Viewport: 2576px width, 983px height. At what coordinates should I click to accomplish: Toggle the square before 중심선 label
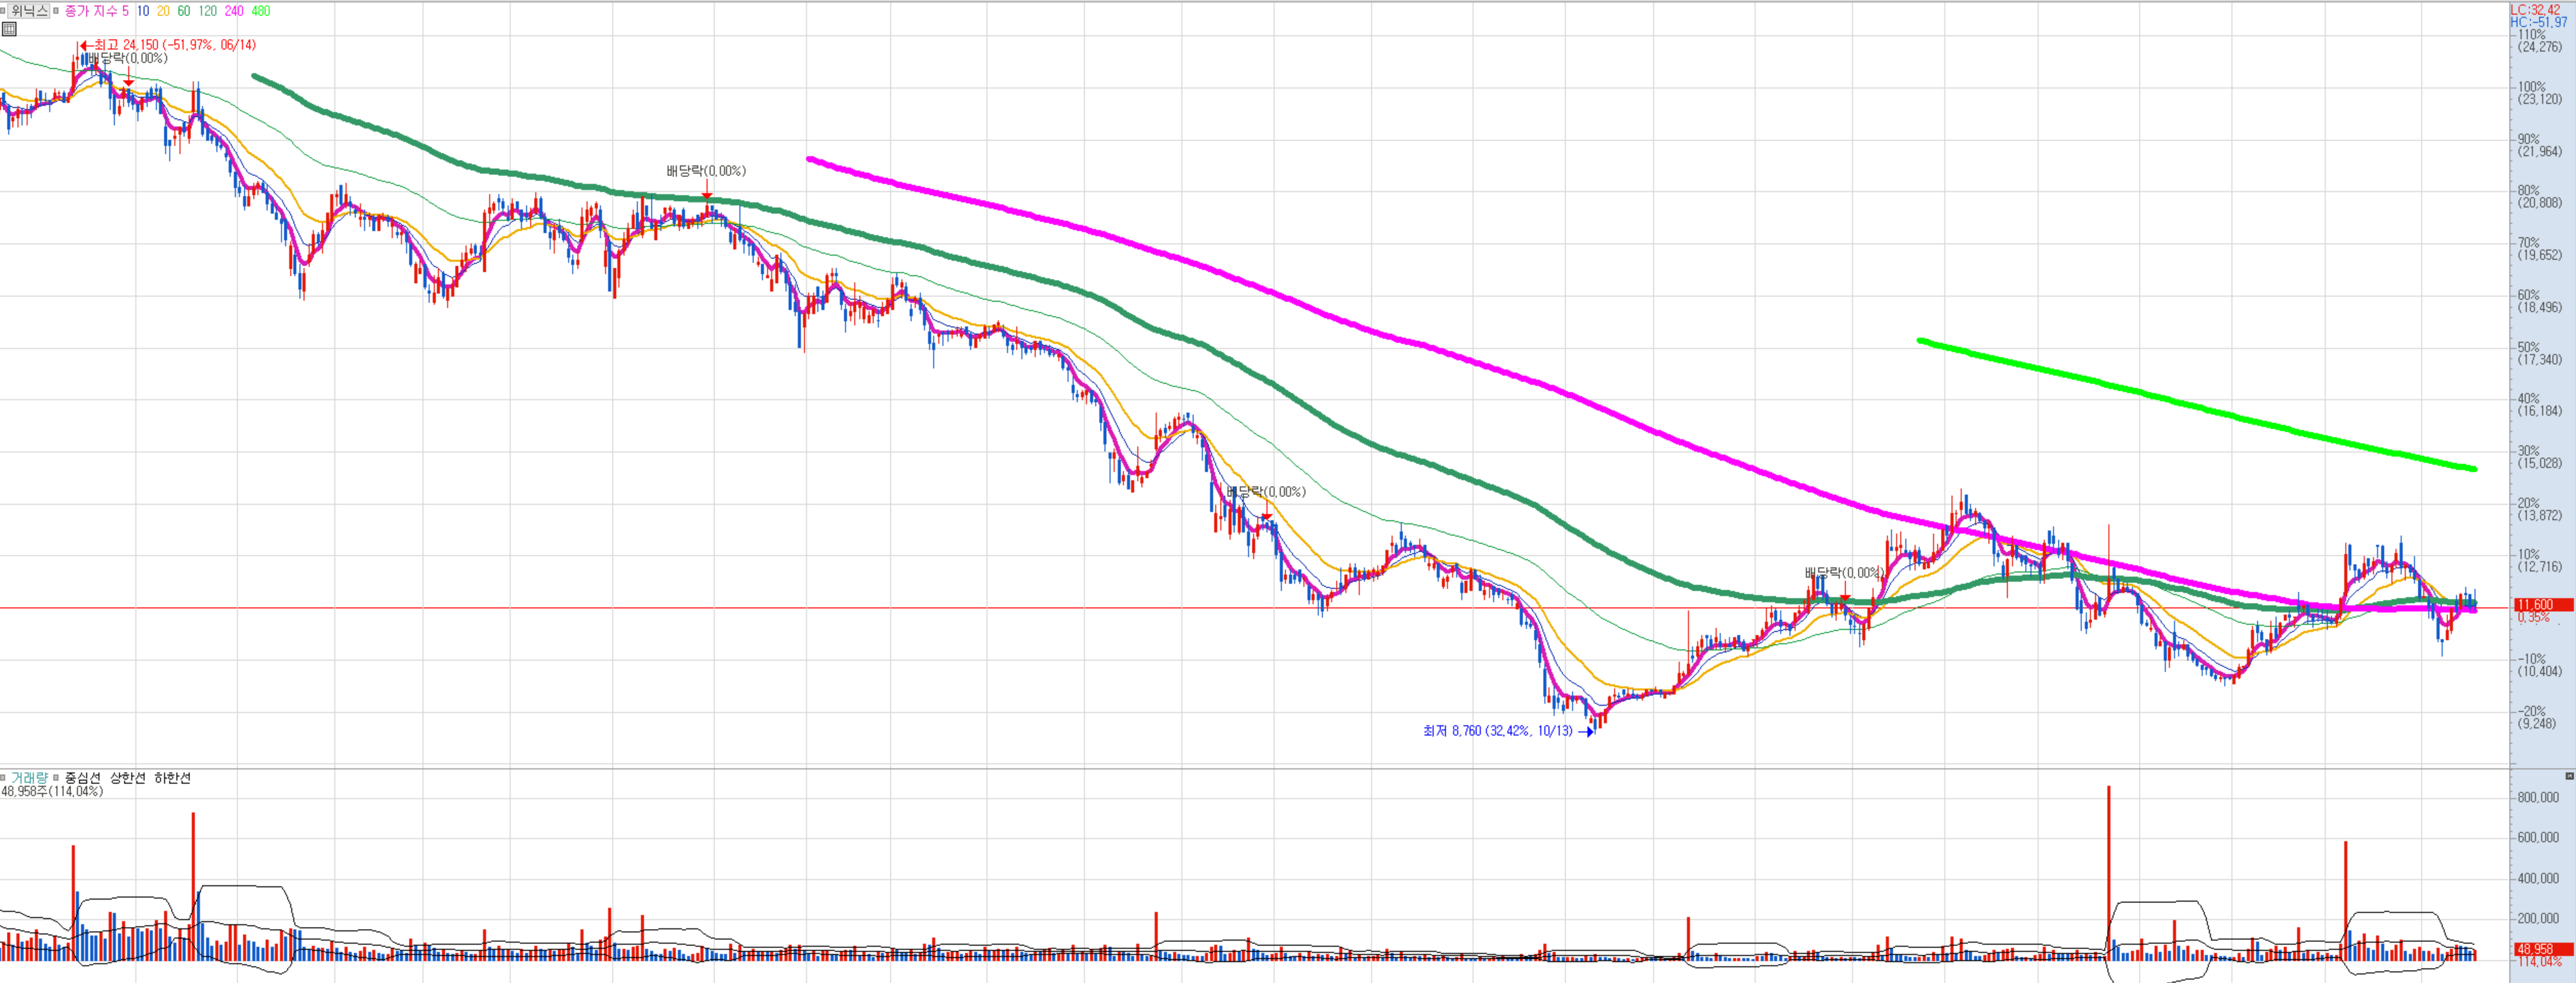(56, 777)
